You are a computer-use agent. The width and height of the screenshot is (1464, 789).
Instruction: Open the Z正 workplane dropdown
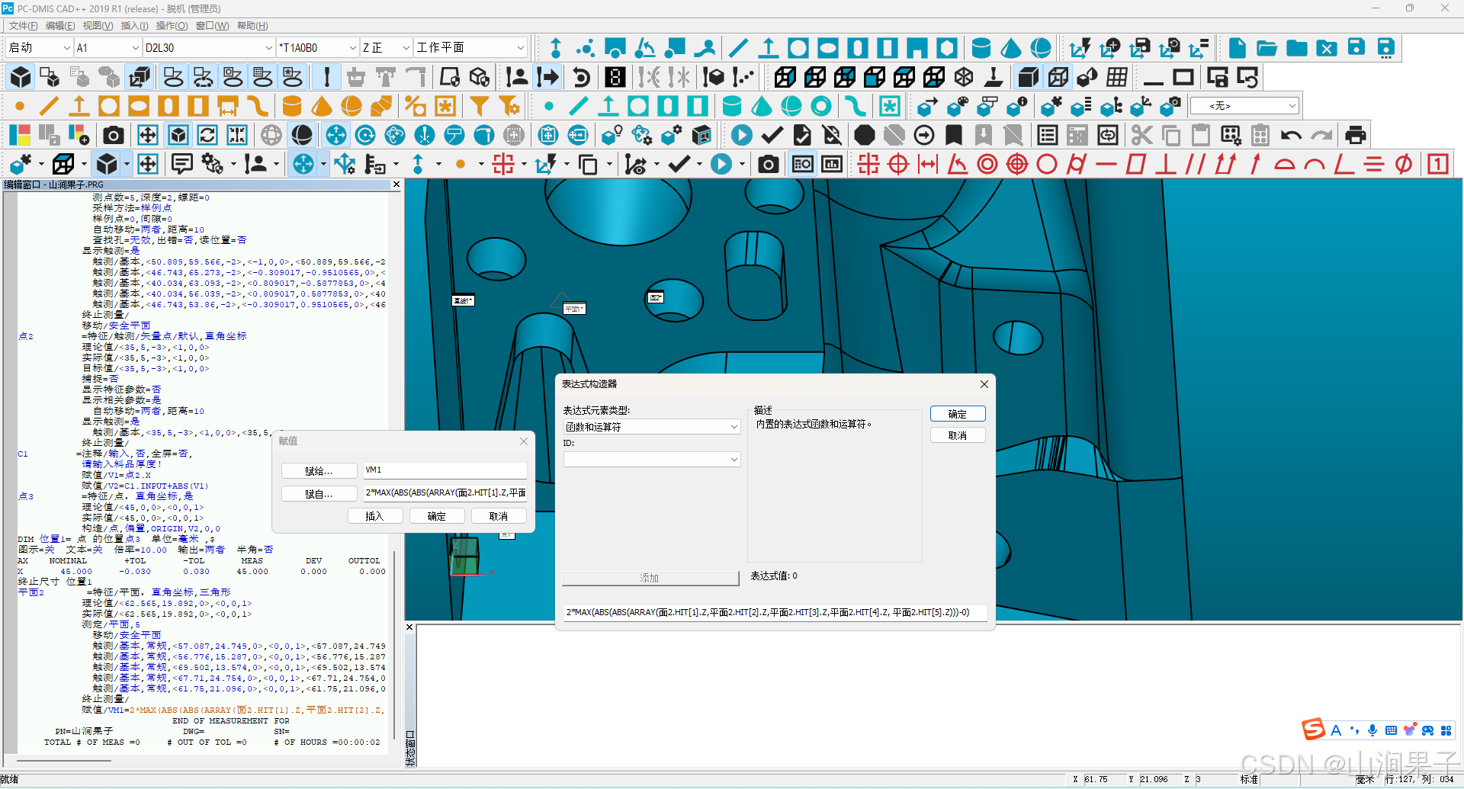(x=406, y=47)
